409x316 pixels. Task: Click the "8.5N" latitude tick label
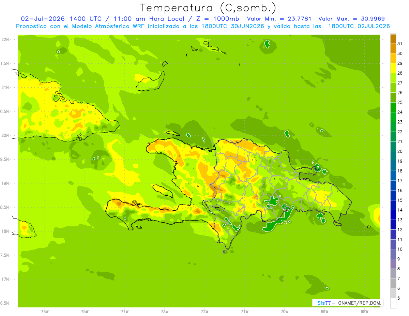pyautogui.click(x=5, y=207)
